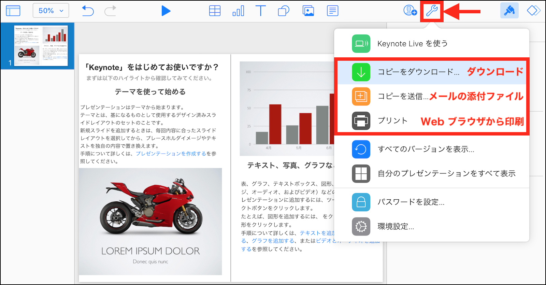Insert a chart using bar chart icon

(238, 11)
